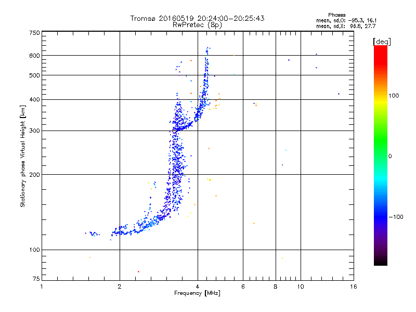Click the x-axis label '8'
416x312 pixels.
pos(276,287)
